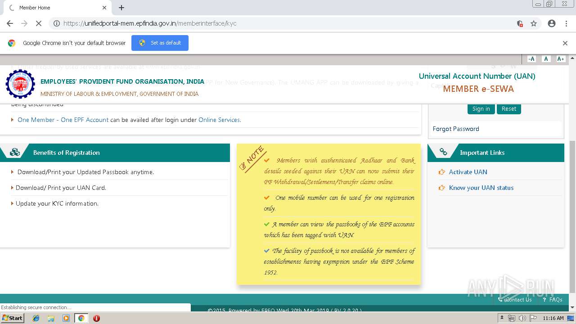Click the scrollbar down arrow
The width and height of the screenshot is (576, 324).
[x=572, y=308]
